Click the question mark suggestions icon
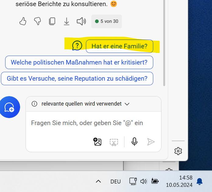 [77, 46]
